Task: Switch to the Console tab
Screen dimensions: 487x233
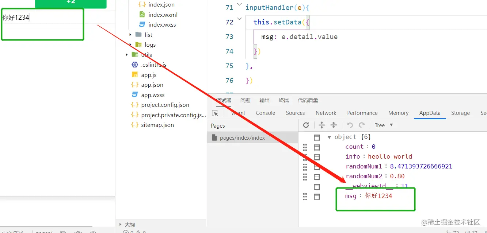Action: click(266, 113)
